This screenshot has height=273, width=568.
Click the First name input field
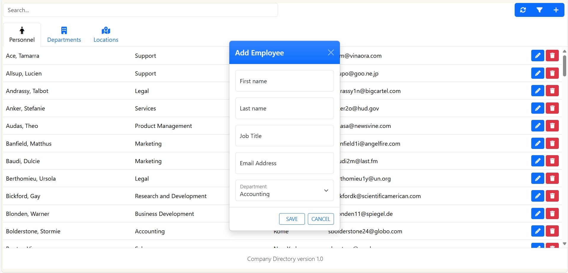point(284,81)
